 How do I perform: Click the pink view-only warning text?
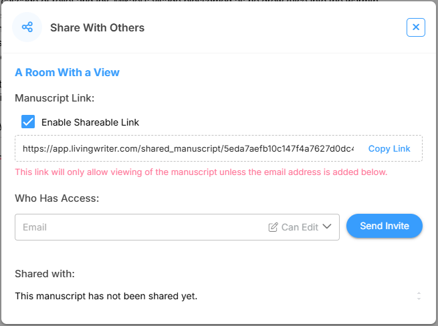point(201,172)
